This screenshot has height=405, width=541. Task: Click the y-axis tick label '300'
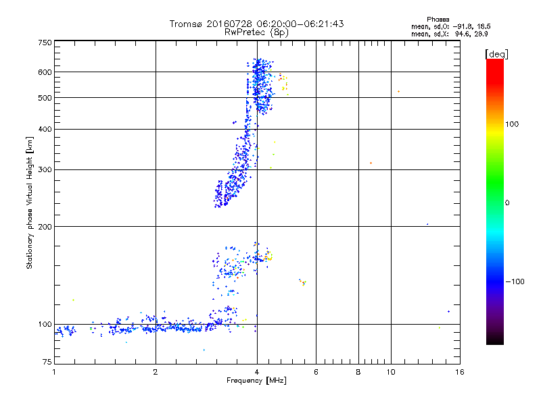click(45, 170)
